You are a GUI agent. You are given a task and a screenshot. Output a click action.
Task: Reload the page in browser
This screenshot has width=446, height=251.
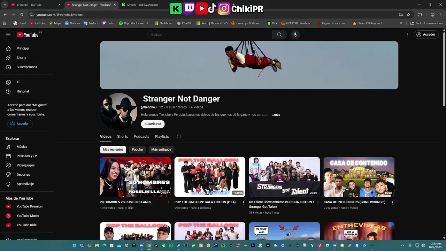coord(22,15)
